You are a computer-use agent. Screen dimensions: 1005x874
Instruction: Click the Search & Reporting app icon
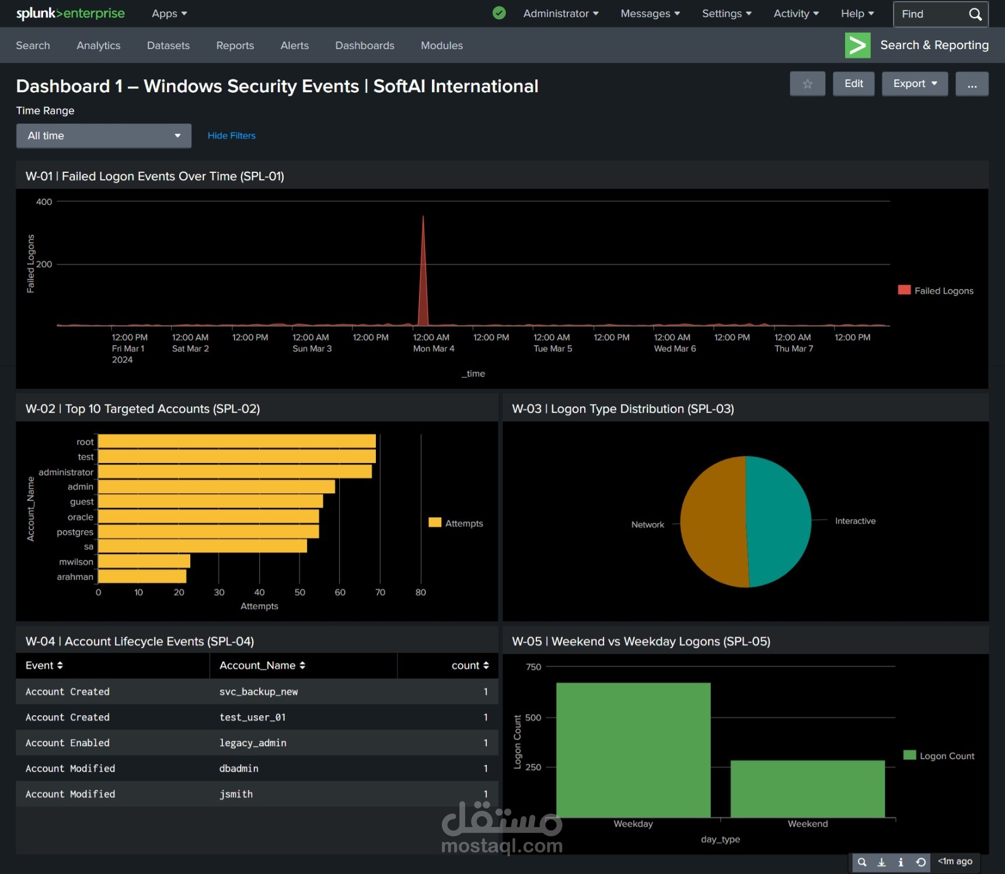click(x=857, y=45)
